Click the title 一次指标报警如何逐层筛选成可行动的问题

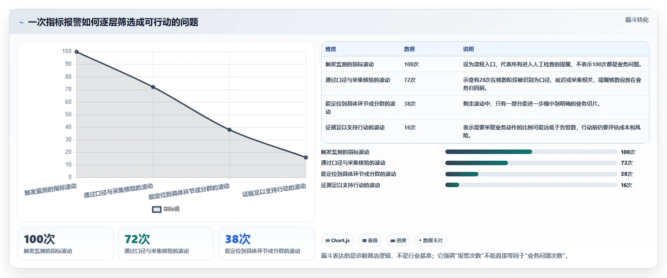(113, 22)
